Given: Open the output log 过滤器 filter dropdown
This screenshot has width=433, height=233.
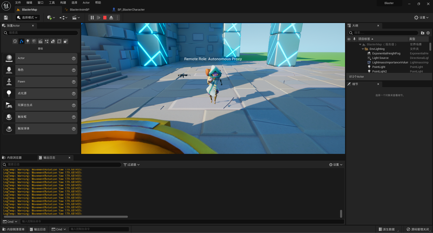Looking at the screenshot, I should [x=132, y=164].
